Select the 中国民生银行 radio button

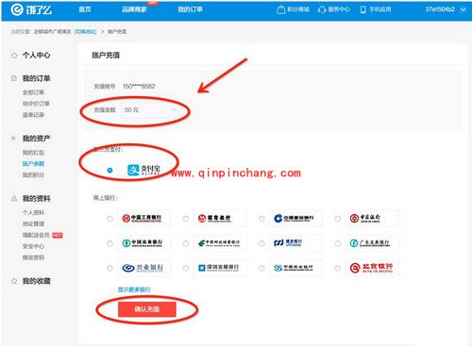pyautogui.click(x=261, y=269)
